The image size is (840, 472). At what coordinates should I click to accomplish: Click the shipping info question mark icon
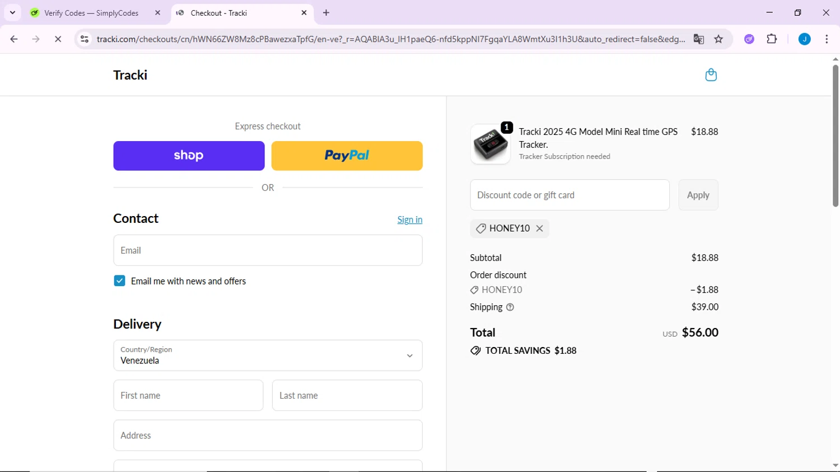(x=510, y=307)
